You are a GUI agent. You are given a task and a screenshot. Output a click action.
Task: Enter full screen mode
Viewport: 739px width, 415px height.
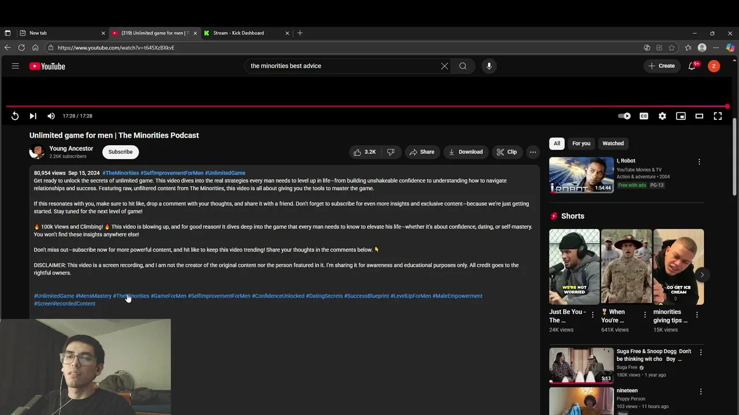click(x=718, y=116)
